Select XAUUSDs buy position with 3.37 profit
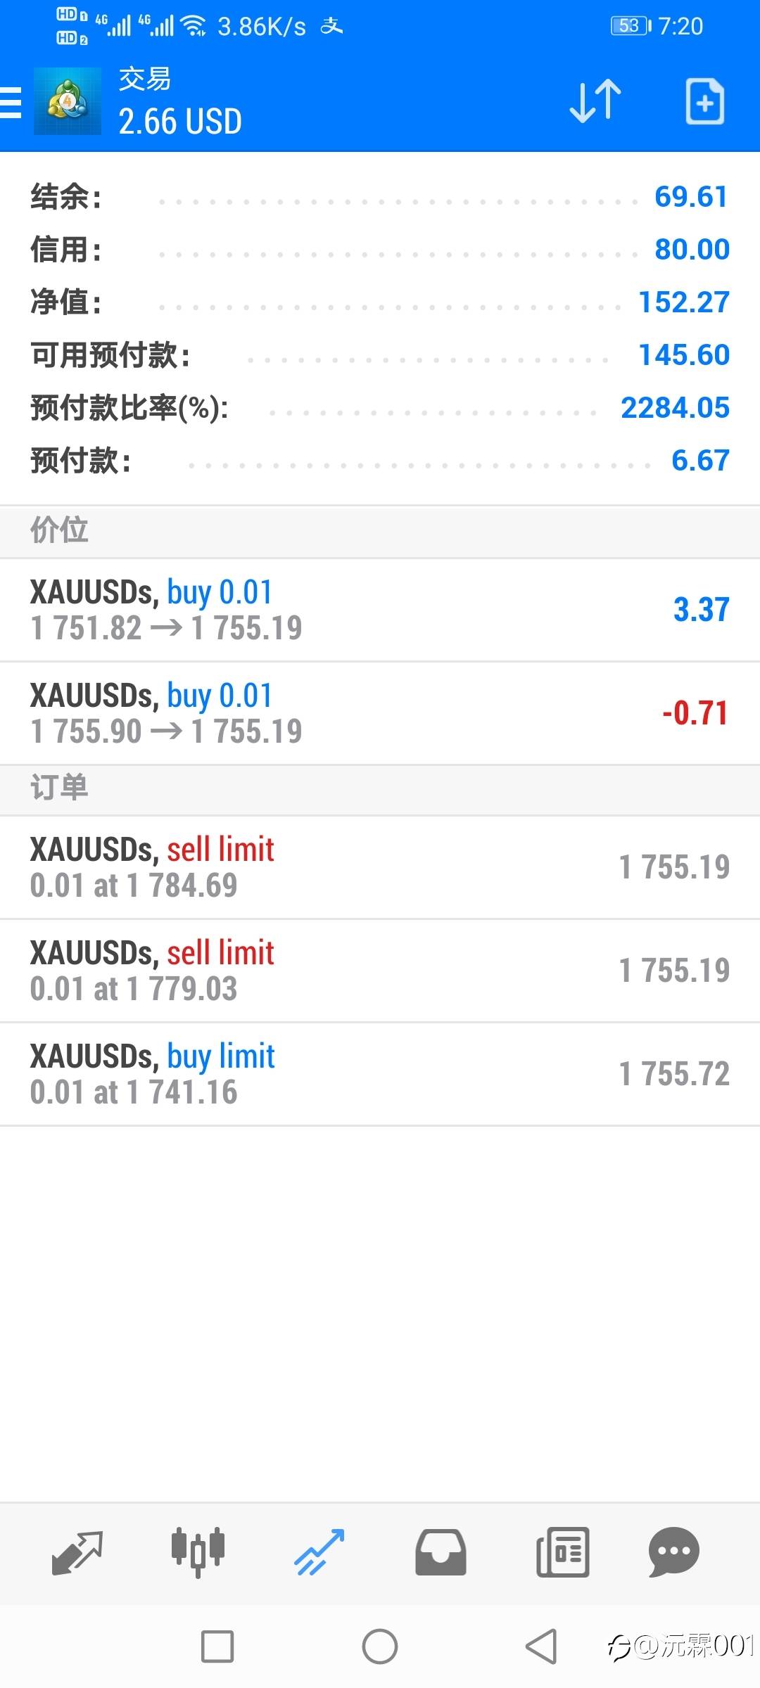Viewport: 760px width, 1688px height. pos(380,610)
